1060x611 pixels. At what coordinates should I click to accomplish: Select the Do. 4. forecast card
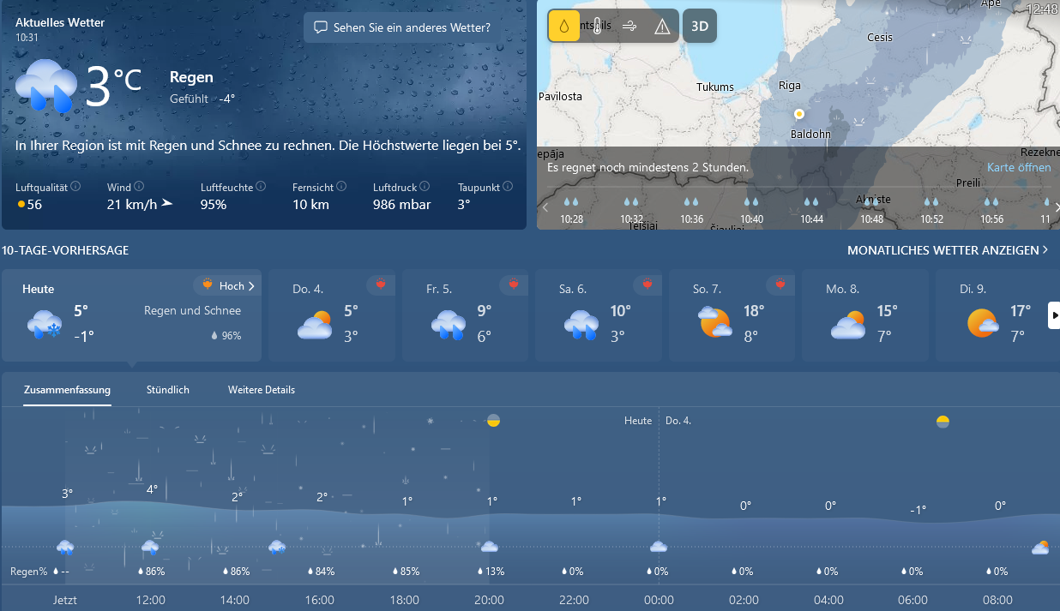click(332, 315)
